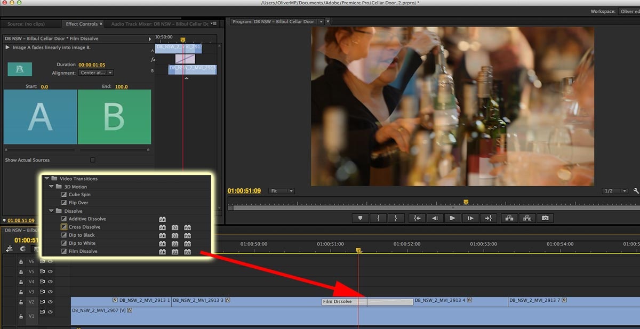
Task: Open the Fit zoom level dropdown
Action: tap(282, 191)
